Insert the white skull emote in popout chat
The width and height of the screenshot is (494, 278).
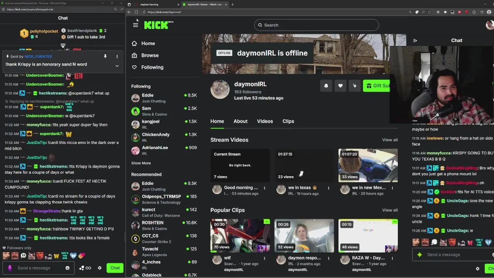click(x=23, y=256)
